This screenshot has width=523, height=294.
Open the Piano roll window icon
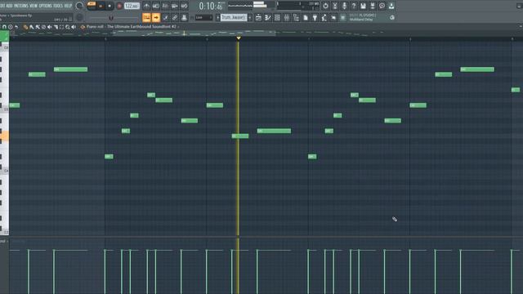click(268, 17)
